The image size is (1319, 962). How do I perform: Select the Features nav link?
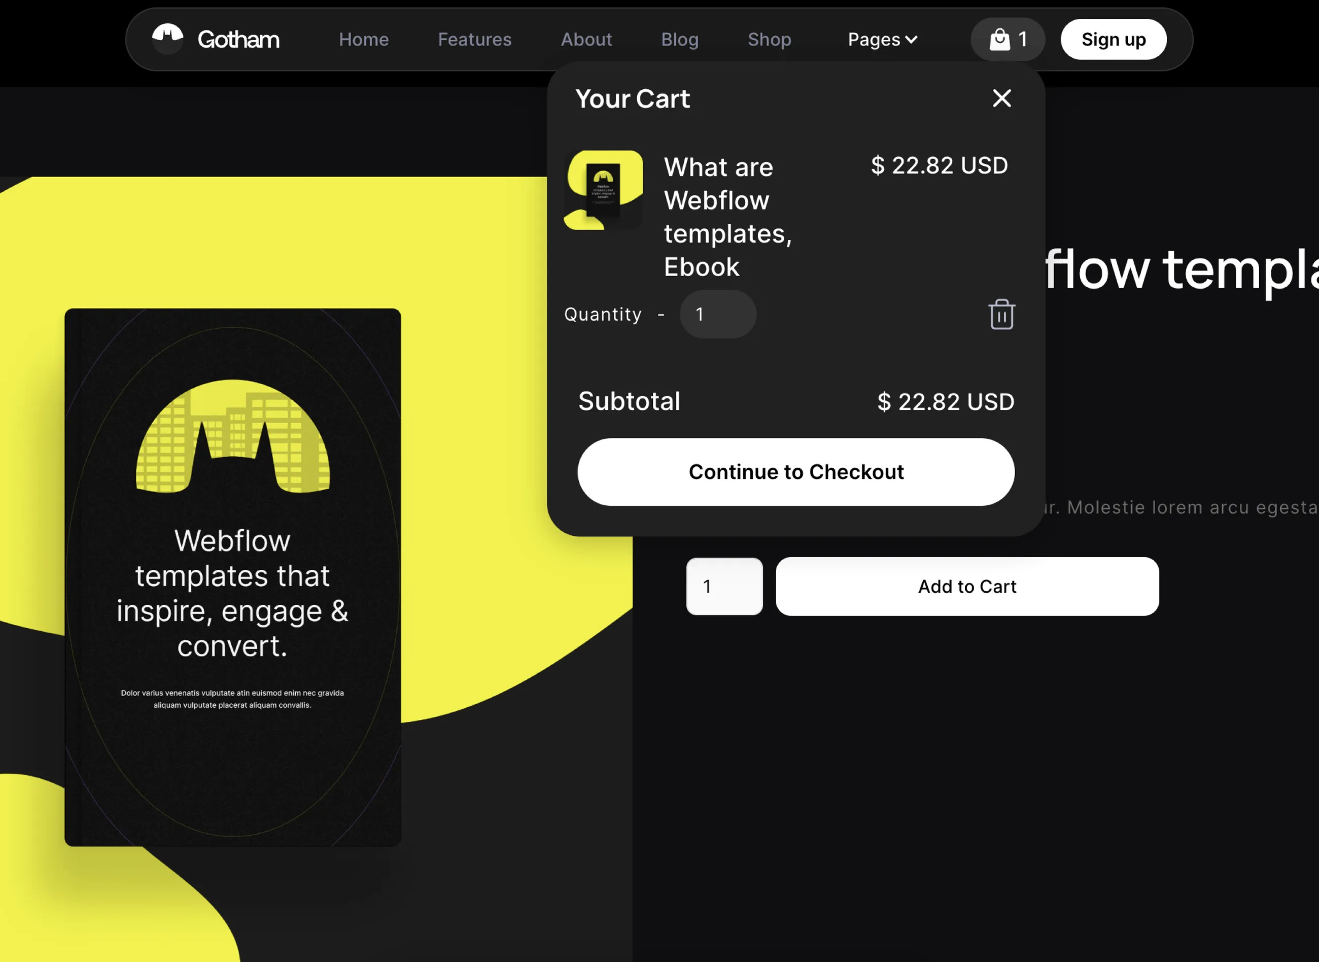pyautogui.click(x=474, y=39)
